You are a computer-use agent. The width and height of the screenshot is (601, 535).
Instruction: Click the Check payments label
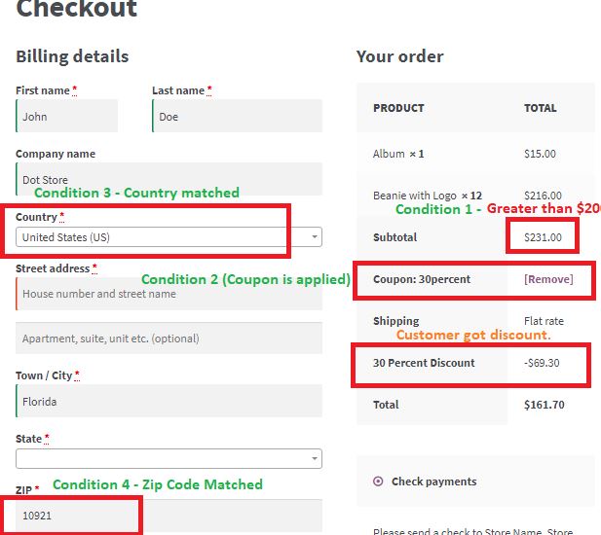point(433,481)
